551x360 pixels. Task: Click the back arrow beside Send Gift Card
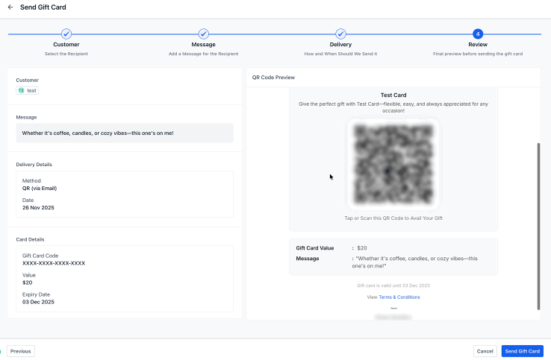10,7
